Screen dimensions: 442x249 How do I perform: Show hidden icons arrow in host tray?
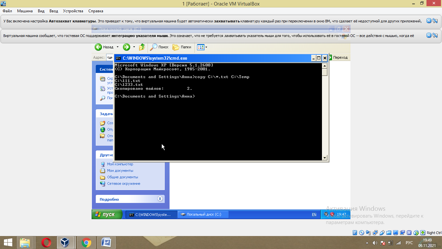[x=367, y=243]
